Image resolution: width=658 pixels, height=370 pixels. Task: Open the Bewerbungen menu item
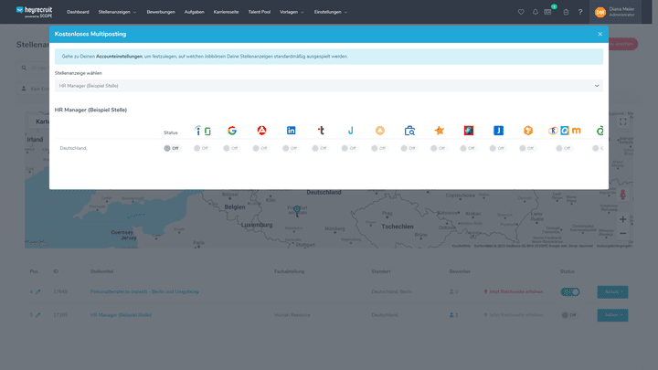click(x=161, y=12)
